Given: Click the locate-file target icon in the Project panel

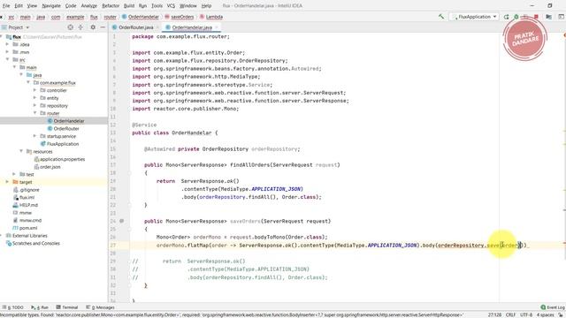Looking at the screenshot, I should [x=71, y=27].
